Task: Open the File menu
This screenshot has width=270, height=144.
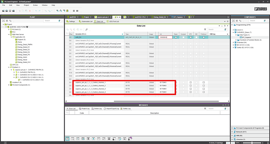Action: [4, 5]
